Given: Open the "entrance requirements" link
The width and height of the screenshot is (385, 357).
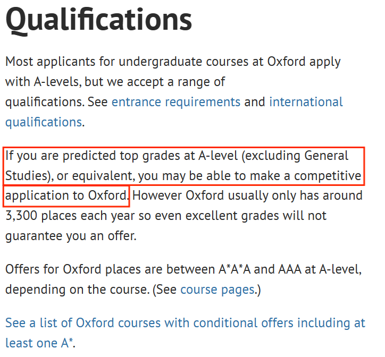Looking at the screenshot, I should (176, 102).
